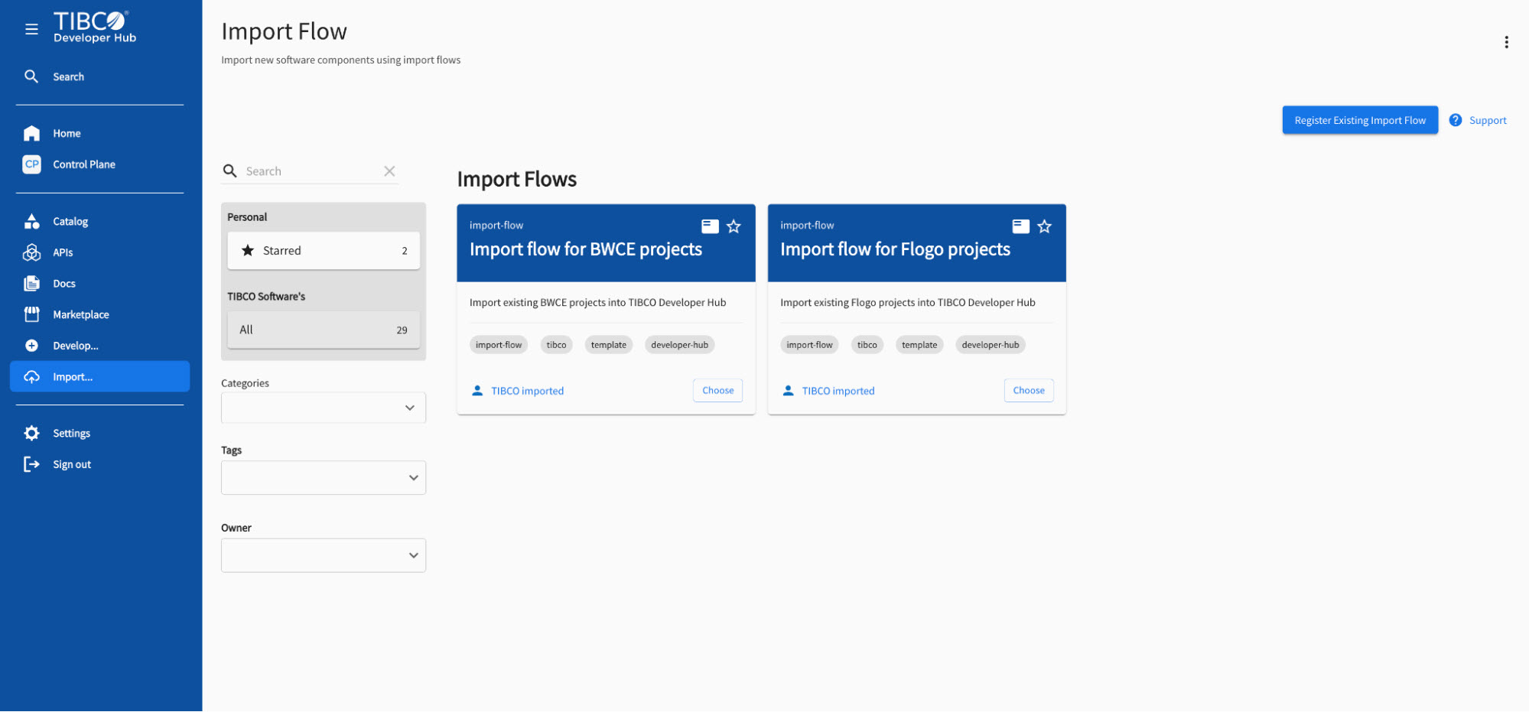Clear the search field with X
This screenshot has height=712, width=1529.
pos(389,171)
